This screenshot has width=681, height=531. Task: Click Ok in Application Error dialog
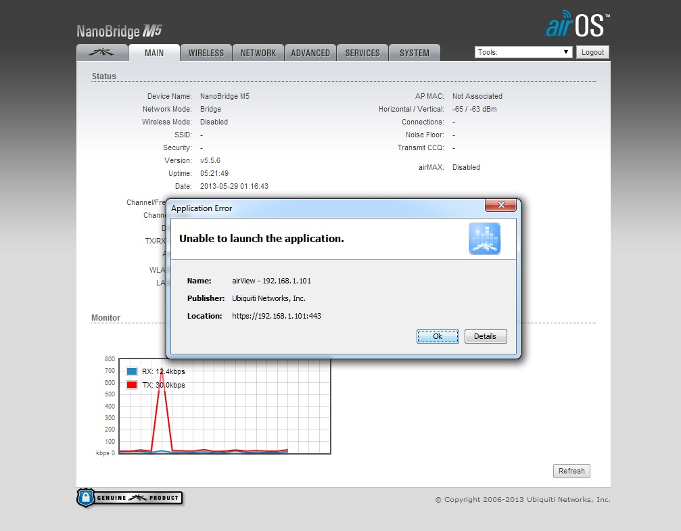(438, 336)
